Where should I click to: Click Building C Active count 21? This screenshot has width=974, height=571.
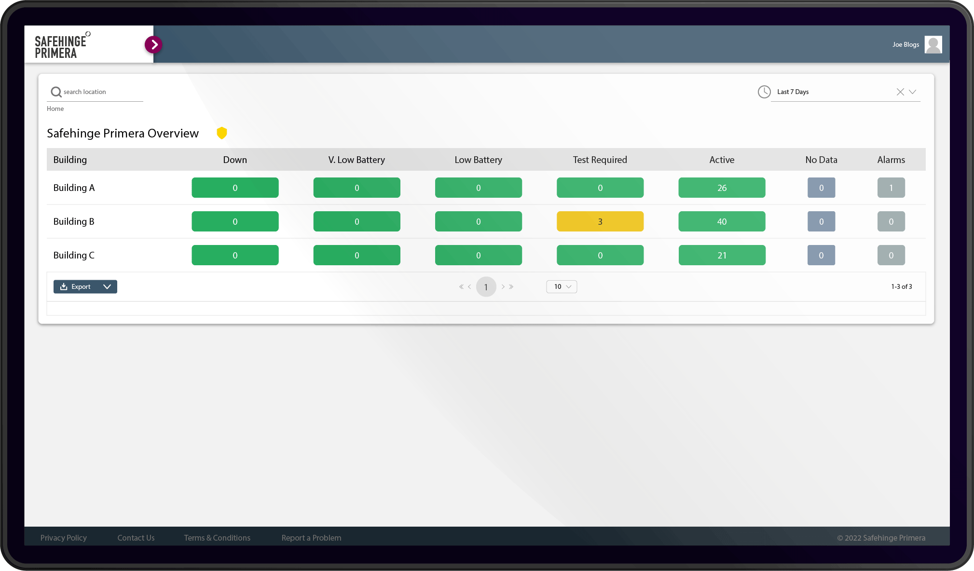722,255
